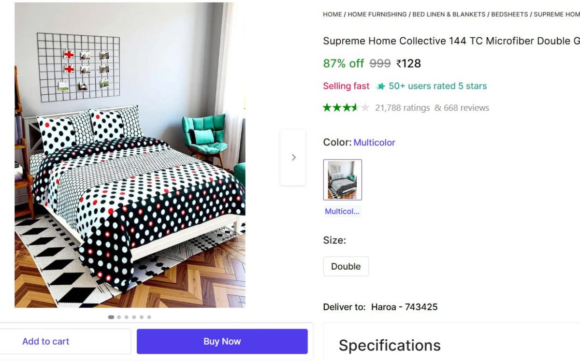
Task: View the 21,788 ratings link
Action: coord(402,108)
